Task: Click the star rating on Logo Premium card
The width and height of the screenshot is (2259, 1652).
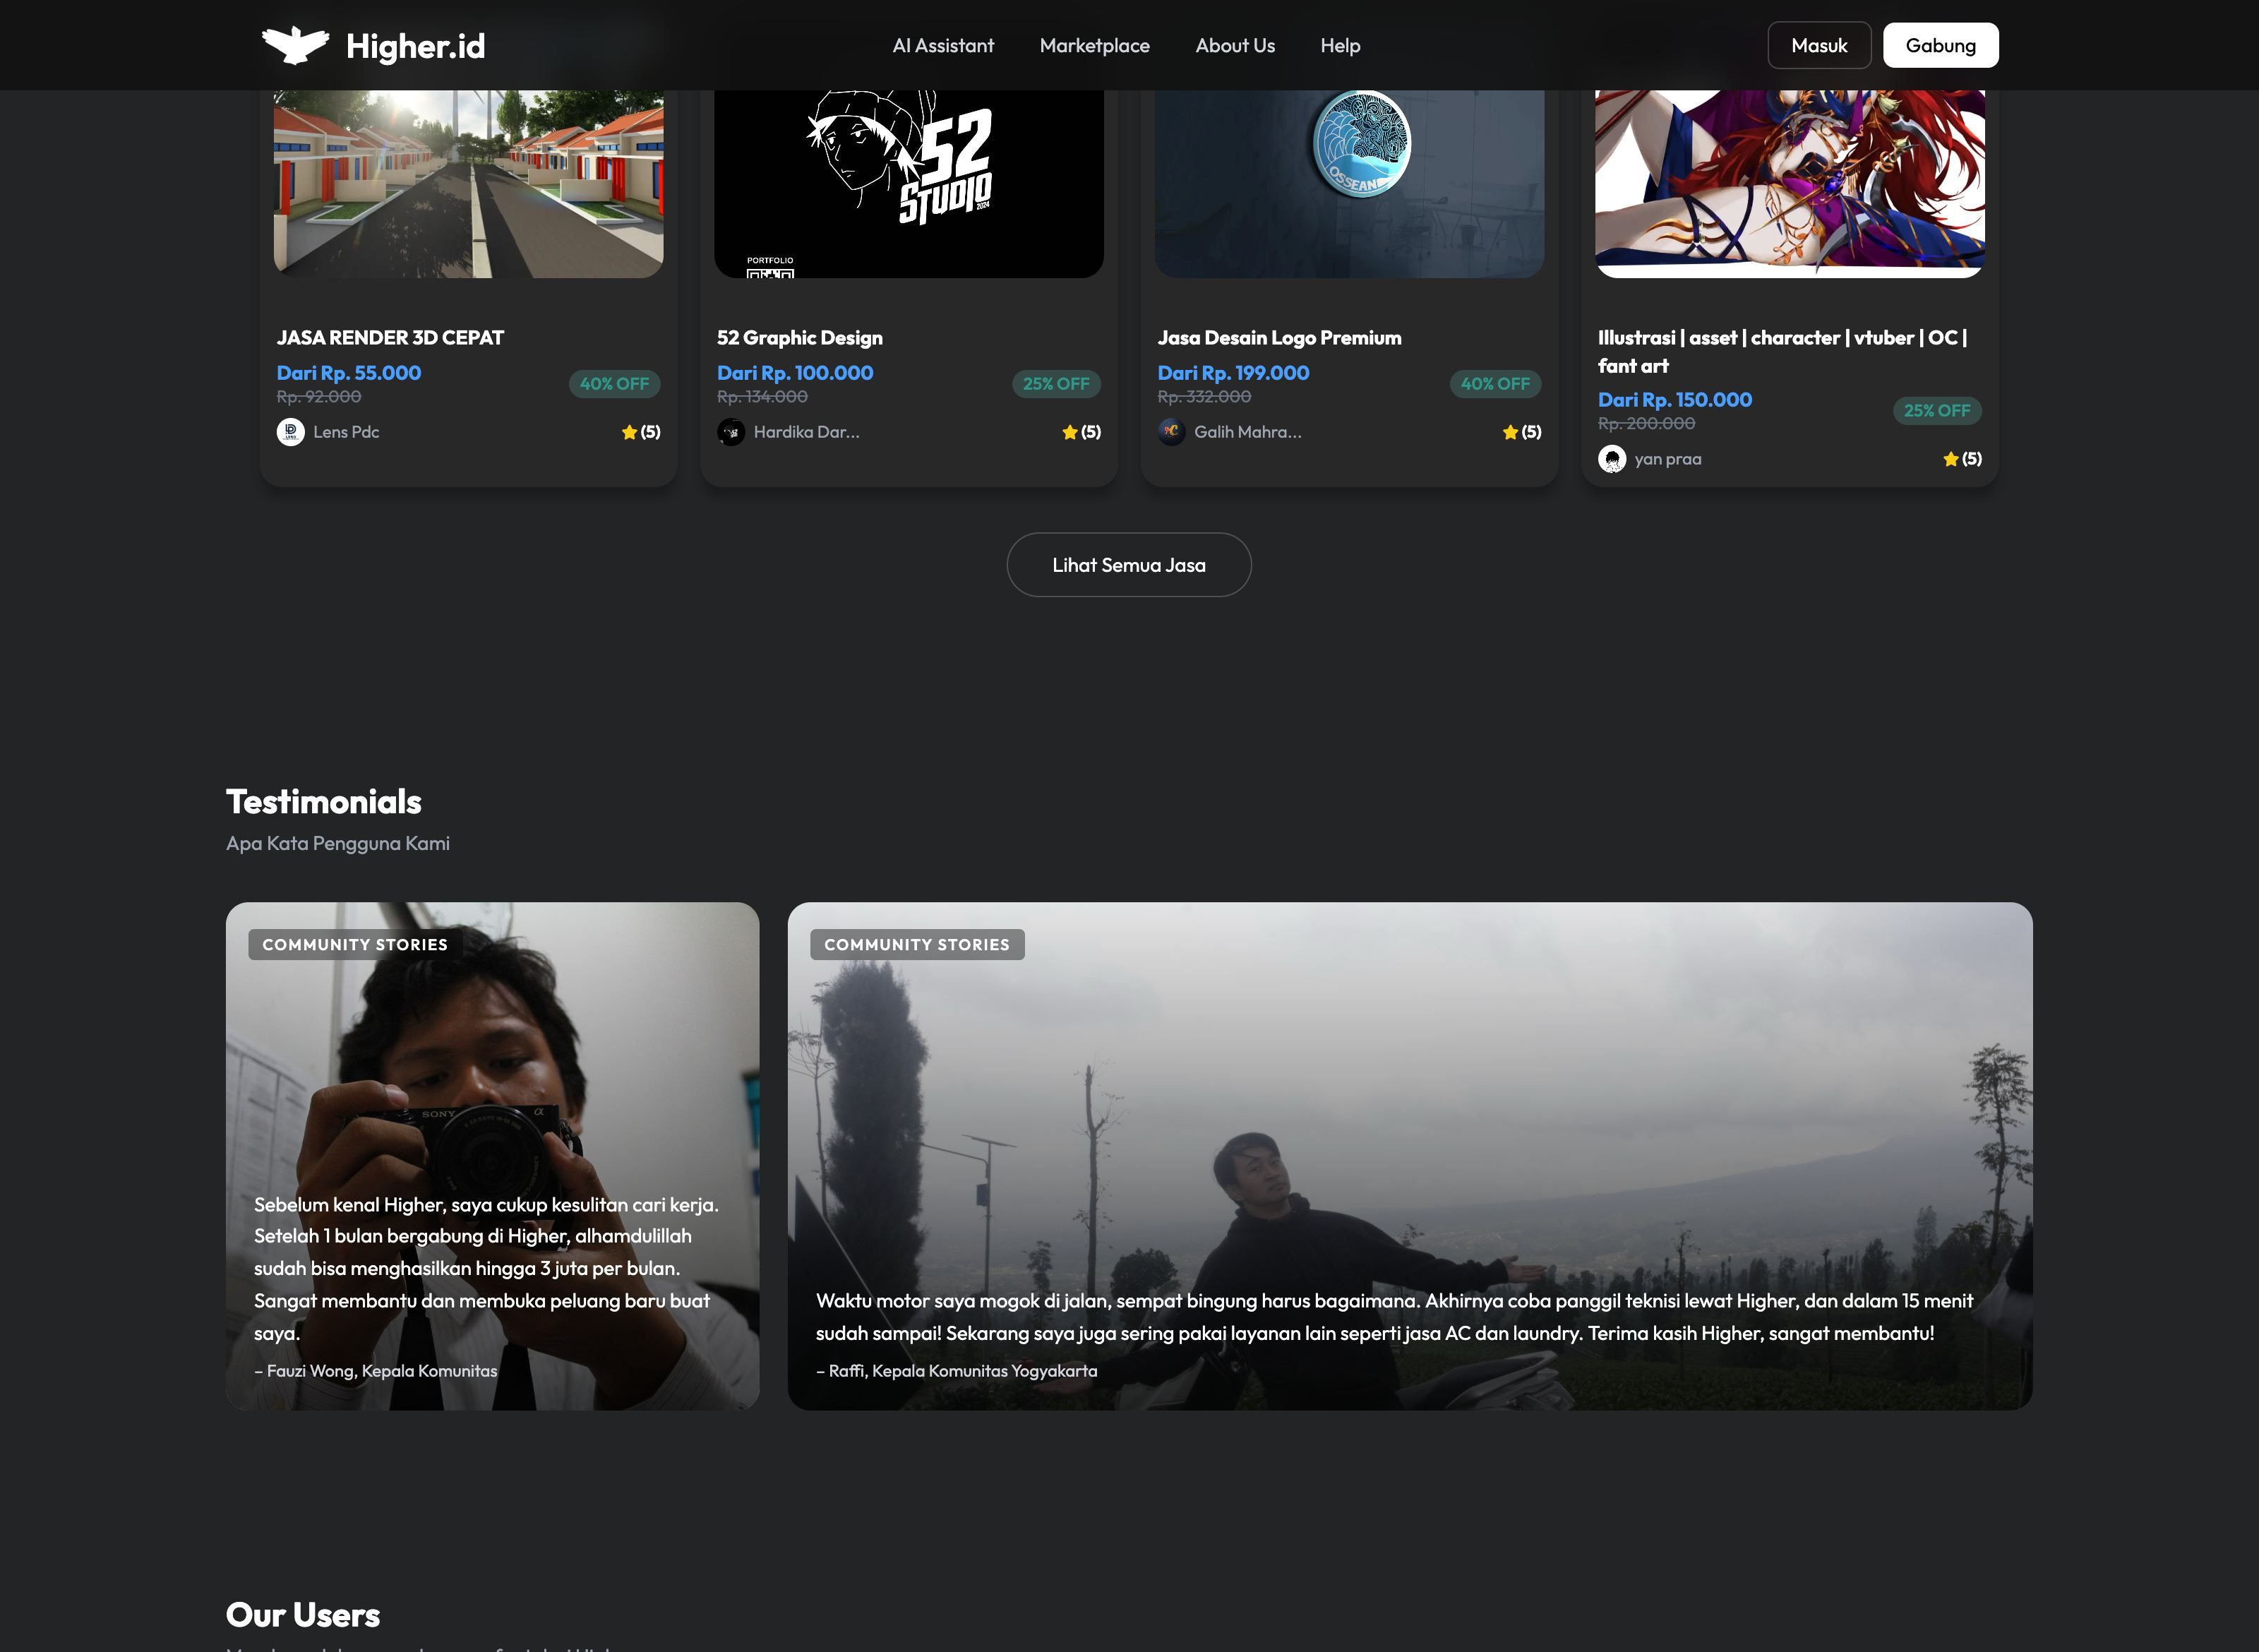Action: (x=1521, y=432)
